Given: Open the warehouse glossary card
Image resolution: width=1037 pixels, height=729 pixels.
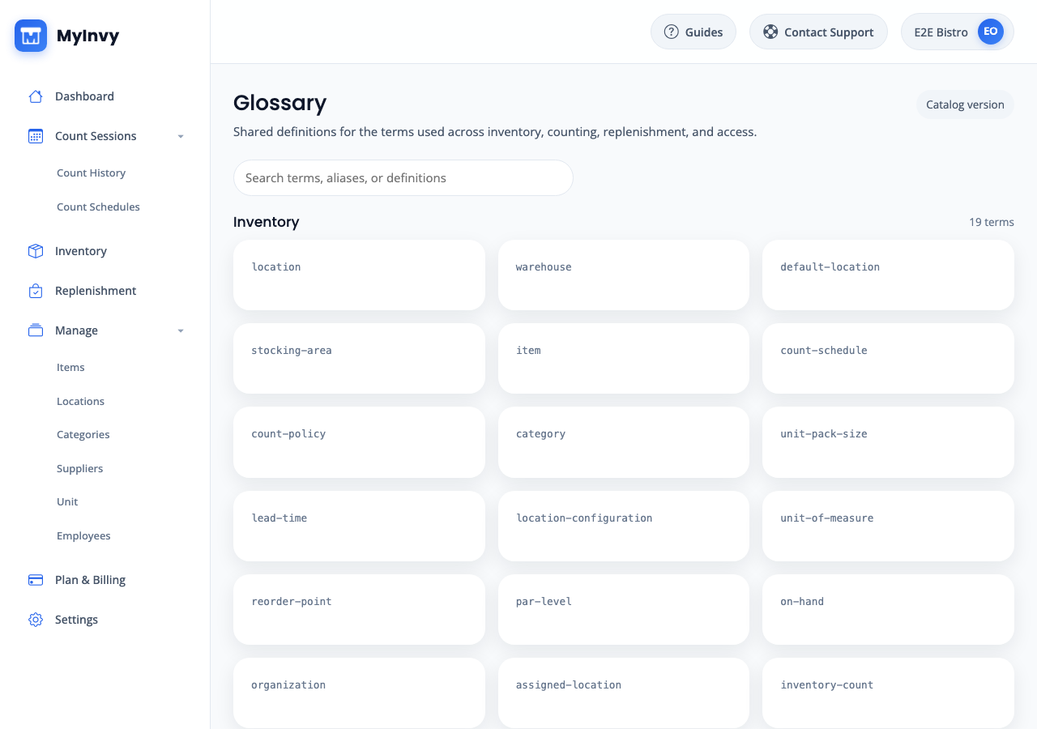Looking at the screenshot, I should 624,275.
